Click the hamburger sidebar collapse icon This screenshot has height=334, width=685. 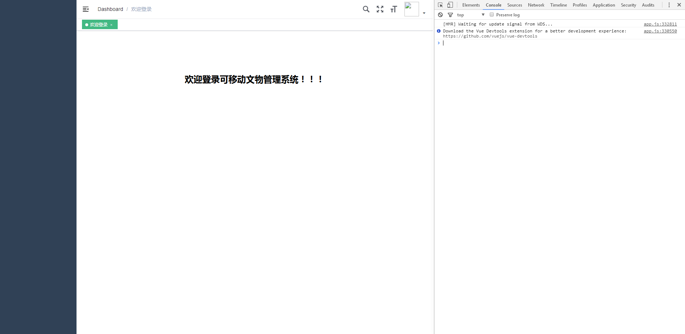click(x=86, y=9)
